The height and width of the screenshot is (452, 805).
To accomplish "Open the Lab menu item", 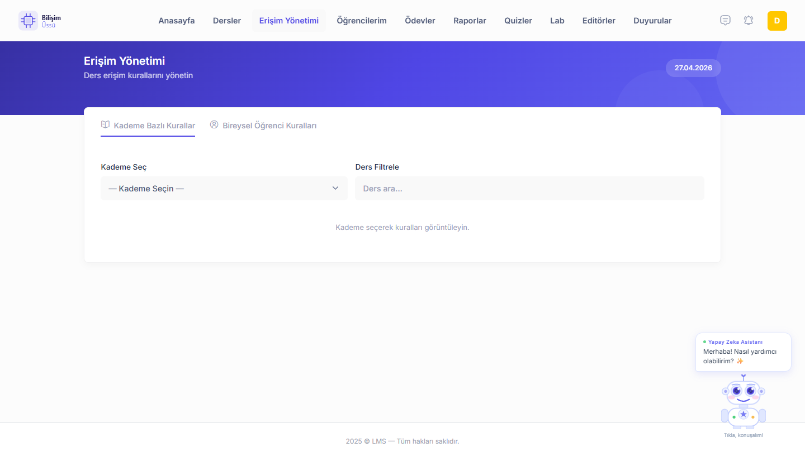I will coord(557,21).
